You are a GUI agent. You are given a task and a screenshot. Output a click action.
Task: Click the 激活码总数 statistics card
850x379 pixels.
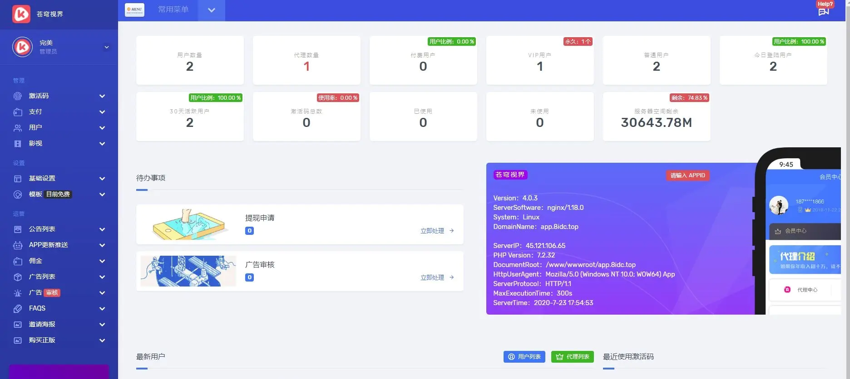point(306,117)
